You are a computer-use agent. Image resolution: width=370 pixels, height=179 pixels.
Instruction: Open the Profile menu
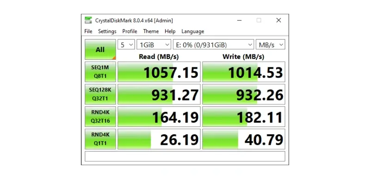[x=129, y=31]
